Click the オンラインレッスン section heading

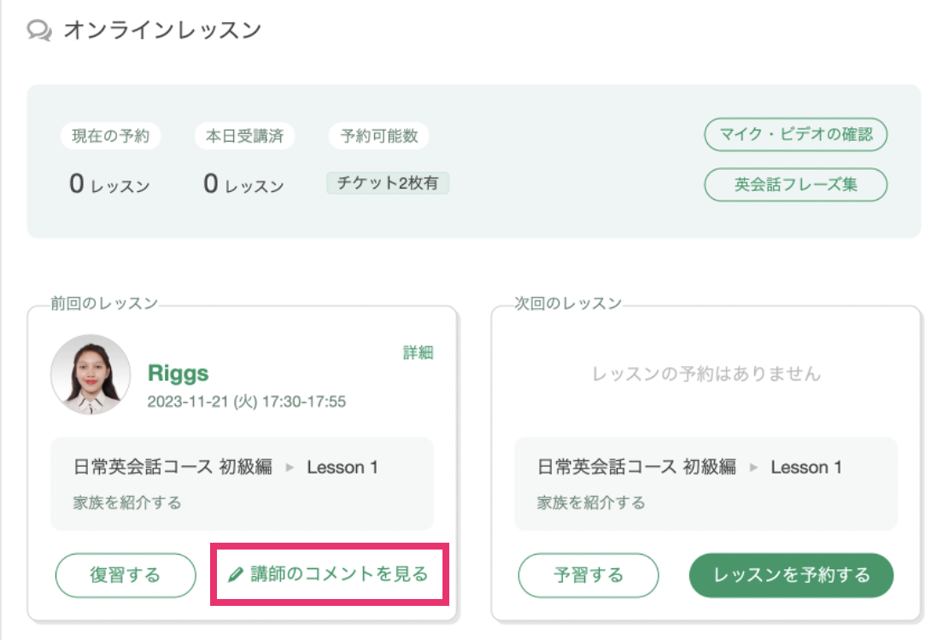[x=162, y=30]
